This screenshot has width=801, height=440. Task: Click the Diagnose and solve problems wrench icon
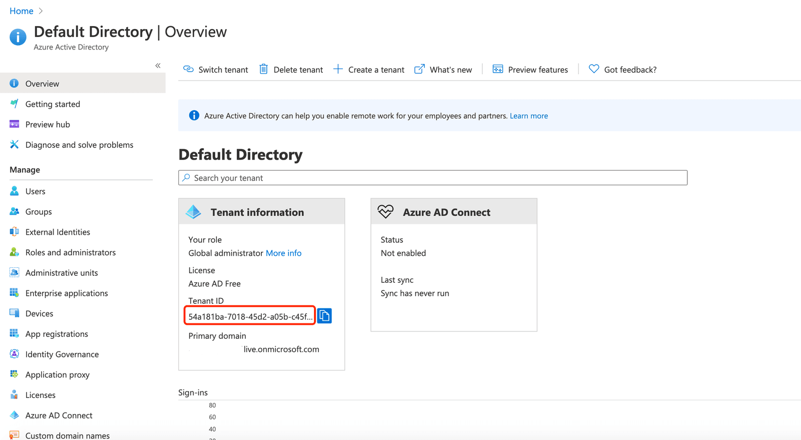click(x=14, y=144)
